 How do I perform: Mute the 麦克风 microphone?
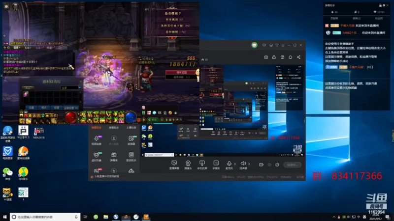click(x=229, y=165)
